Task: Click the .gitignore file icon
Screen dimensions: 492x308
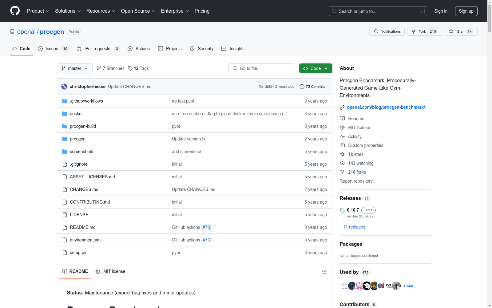Action: tap(65, 164)
